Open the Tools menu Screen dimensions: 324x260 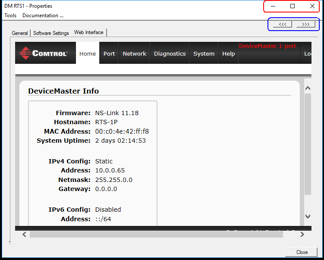(x=10, y=16)
